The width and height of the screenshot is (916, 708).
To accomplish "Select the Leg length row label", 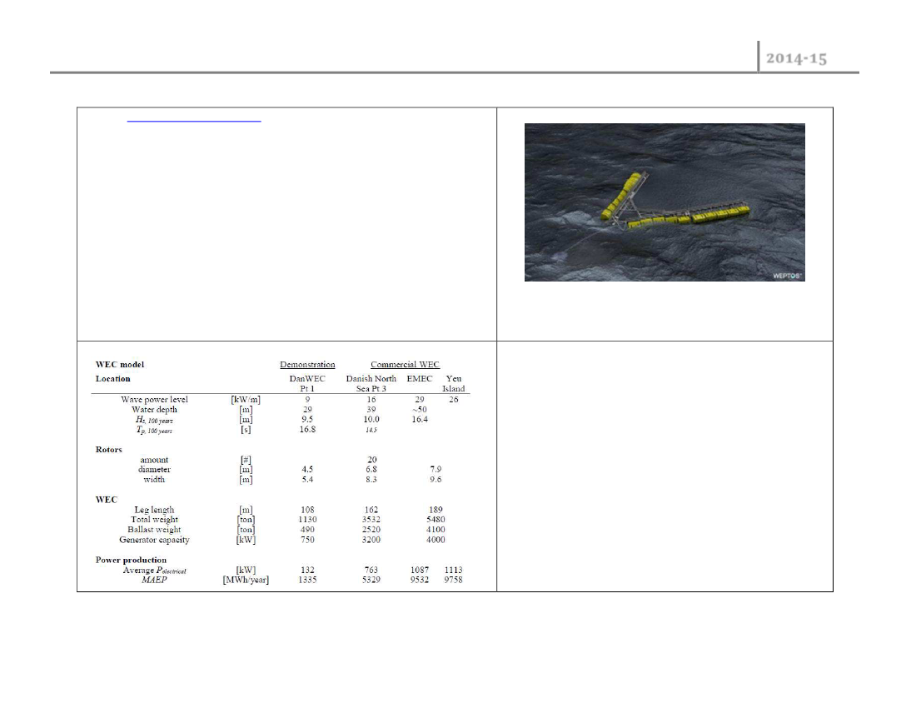I will point(154,510).
